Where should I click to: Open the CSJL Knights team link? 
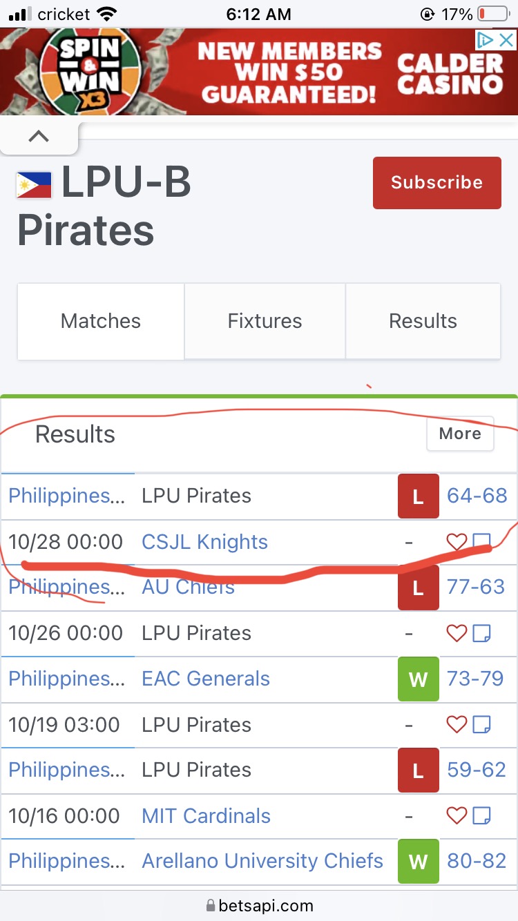204,542
